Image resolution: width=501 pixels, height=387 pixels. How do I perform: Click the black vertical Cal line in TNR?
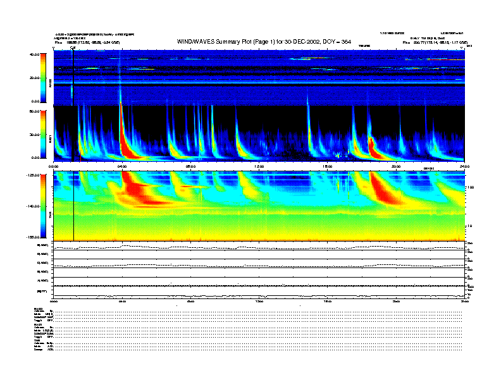tap(73, 206)
